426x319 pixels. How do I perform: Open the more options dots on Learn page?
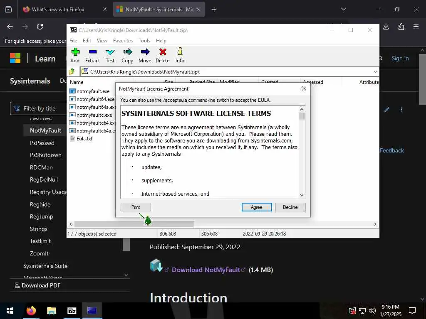tap(401, 110)
